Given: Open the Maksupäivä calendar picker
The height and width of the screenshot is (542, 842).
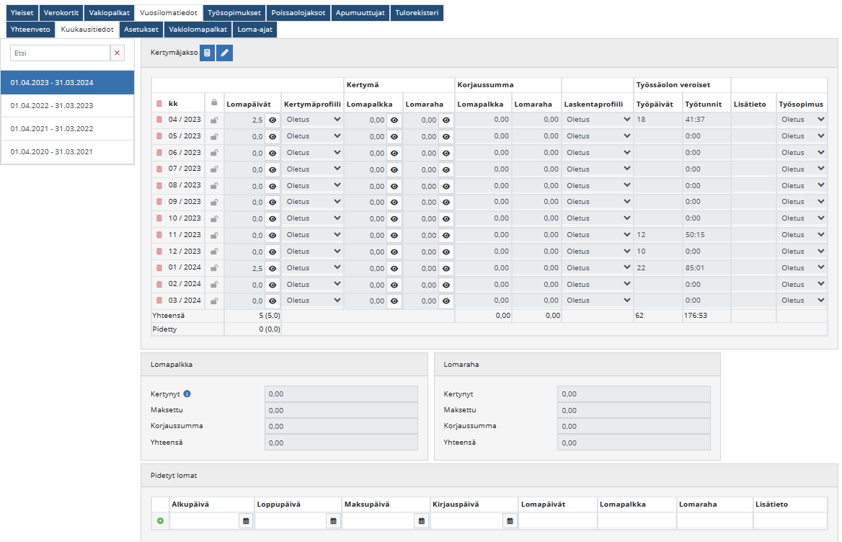Looking at the screenshot, I should (x=421, y=520).
